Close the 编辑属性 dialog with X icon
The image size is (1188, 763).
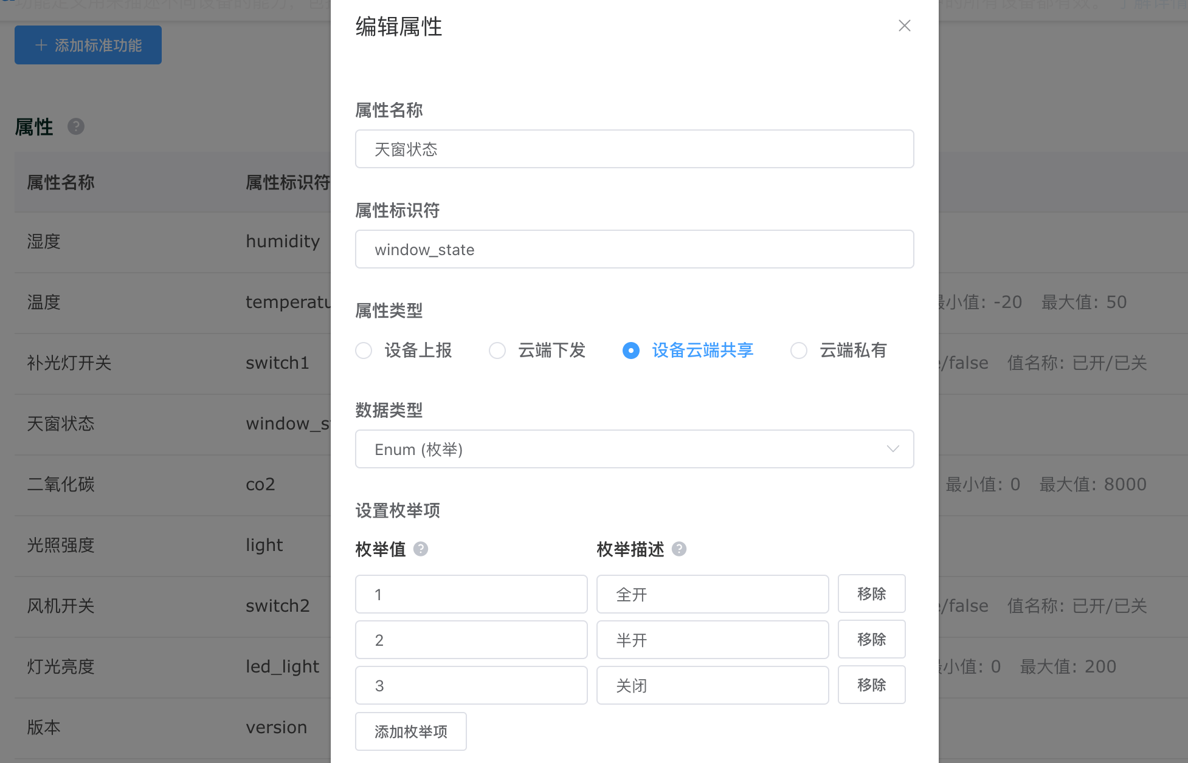click(x=904, y=26)
